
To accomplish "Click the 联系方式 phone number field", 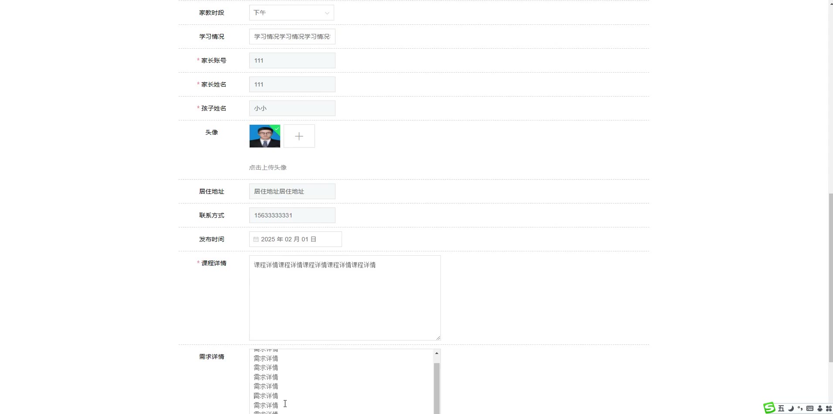I will pos(292,215).
